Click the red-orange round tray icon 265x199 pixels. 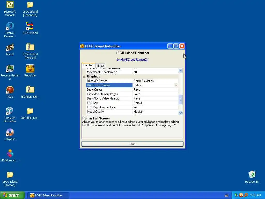click(x=241, y=195)
